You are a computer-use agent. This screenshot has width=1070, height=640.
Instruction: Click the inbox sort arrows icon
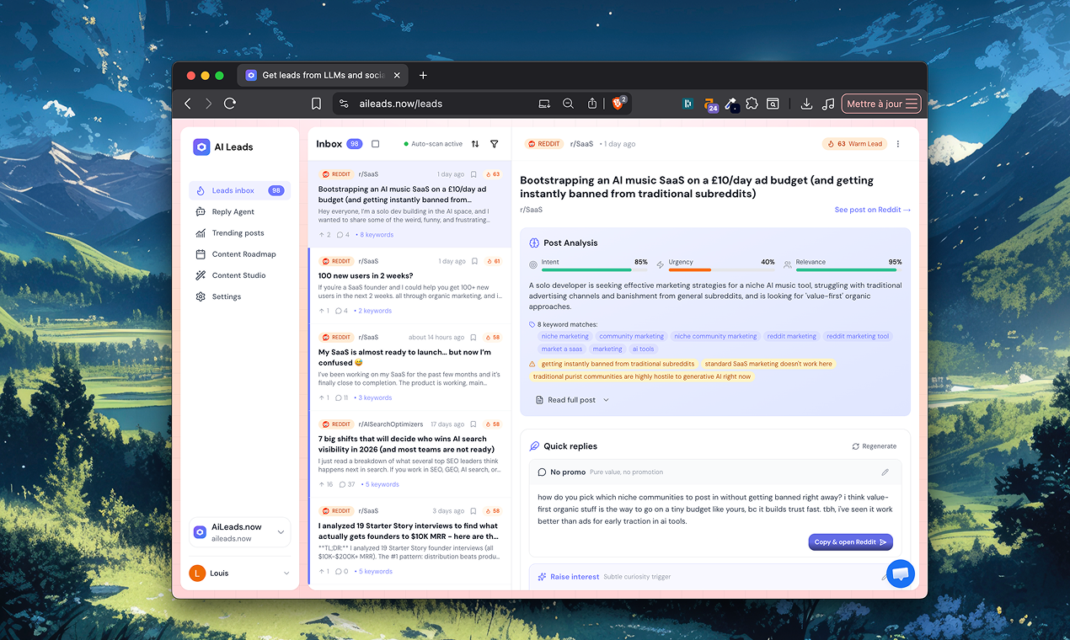coord(475,144)
